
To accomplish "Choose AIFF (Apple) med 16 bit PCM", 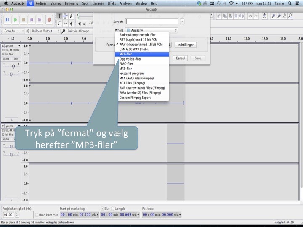I will coord(142,40).
